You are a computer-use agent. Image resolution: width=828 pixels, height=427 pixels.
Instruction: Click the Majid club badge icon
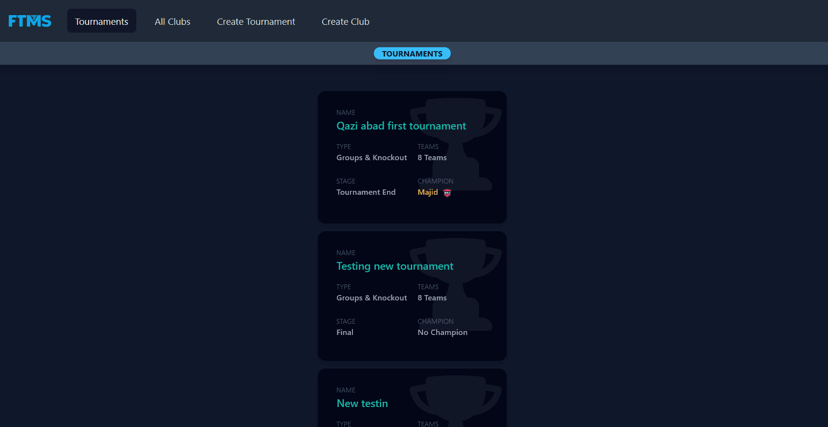click(x=447, y=193)
